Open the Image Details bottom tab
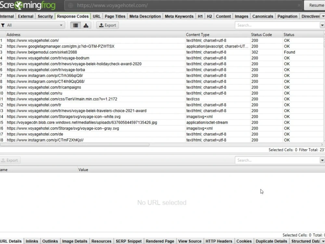325x244 pixels. point(75,241)
